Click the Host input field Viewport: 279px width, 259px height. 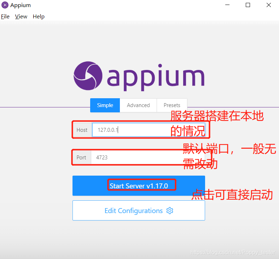click(149, 130)
